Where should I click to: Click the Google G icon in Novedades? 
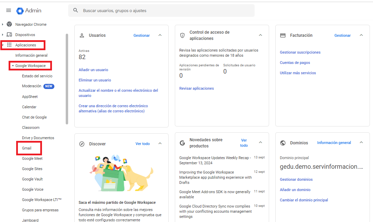click(x=182, y=143)
